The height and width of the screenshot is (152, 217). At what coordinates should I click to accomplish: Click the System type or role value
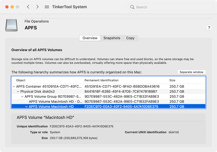pyautogui.click(x=55, y=132)
